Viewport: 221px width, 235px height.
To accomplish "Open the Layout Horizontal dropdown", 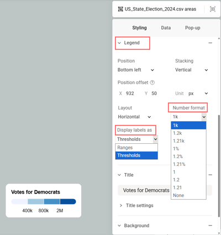I will click(134, 117).
